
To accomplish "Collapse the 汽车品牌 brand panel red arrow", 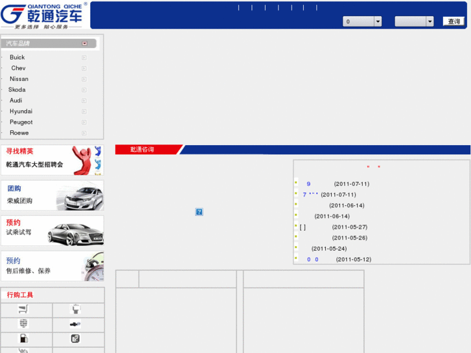I will point(84,43).
